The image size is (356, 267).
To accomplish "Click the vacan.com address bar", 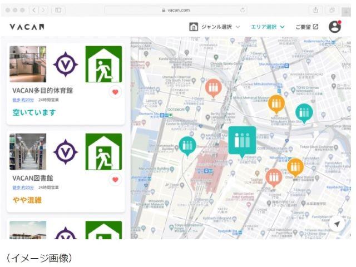I will pyautogui.click(x=177, y=10).
